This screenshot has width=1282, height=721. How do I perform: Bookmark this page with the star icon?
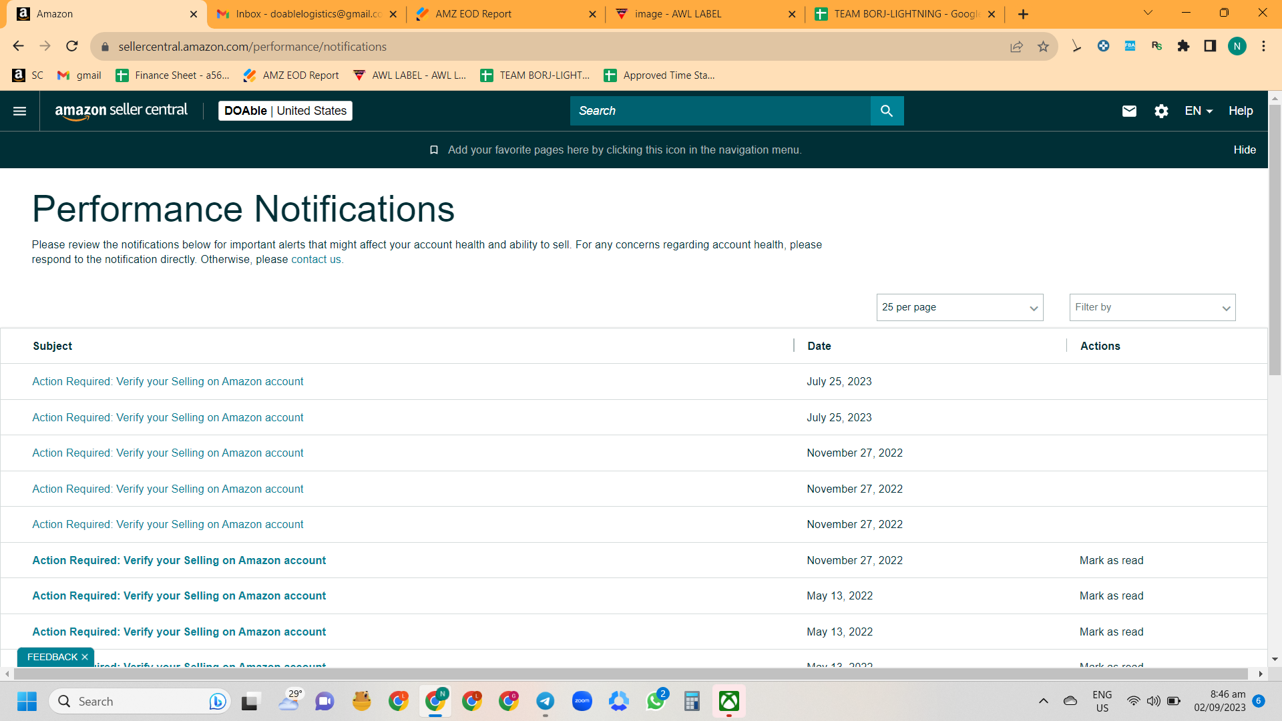click(1043, 46)
